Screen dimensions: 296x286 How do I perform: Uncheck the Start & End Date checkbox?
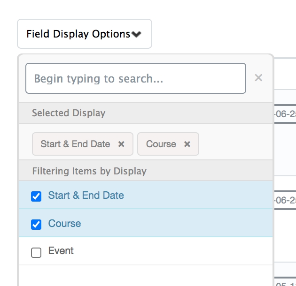click(x=36, y=196)
